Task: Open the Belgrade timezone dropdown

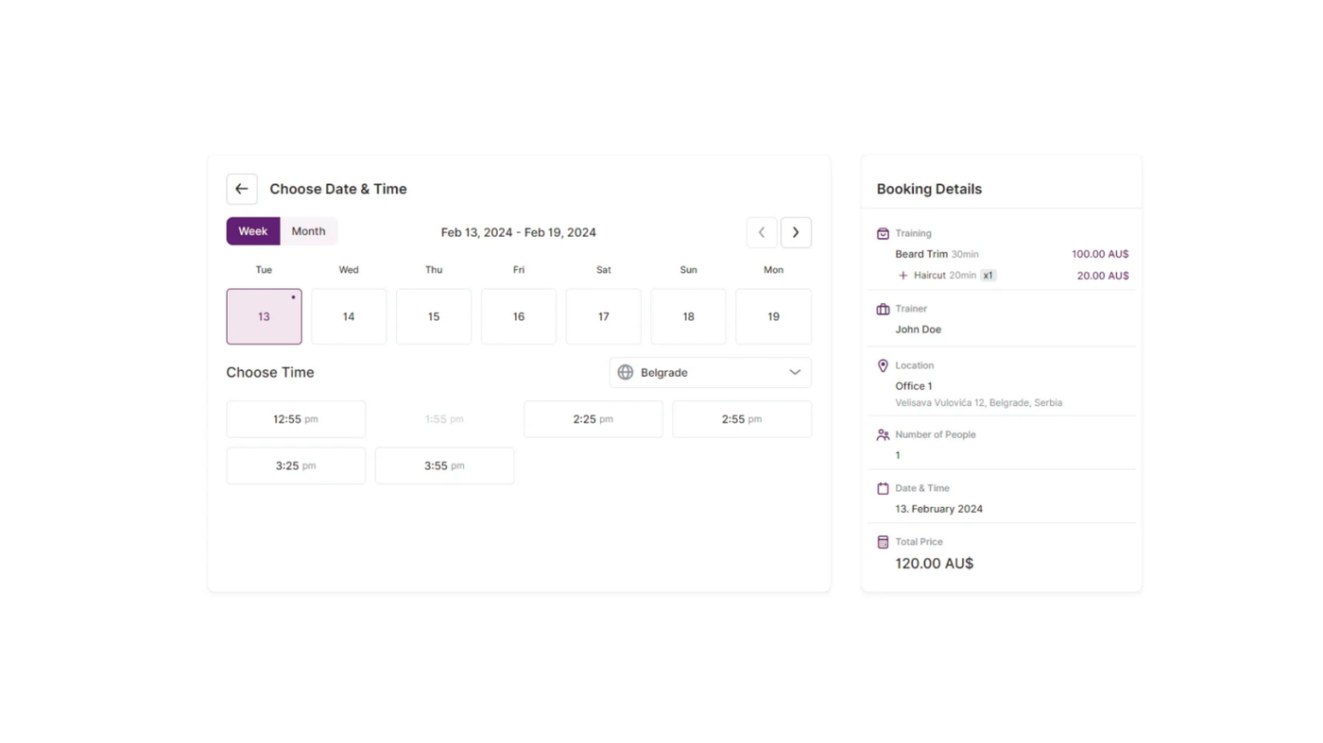Action: pyautogui.click(x=710, y=372)
